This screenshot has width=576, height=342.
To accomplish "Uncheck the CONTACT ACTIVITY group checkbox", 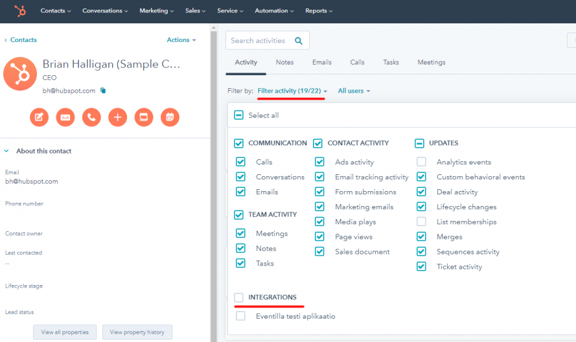I will click(317, 143).
